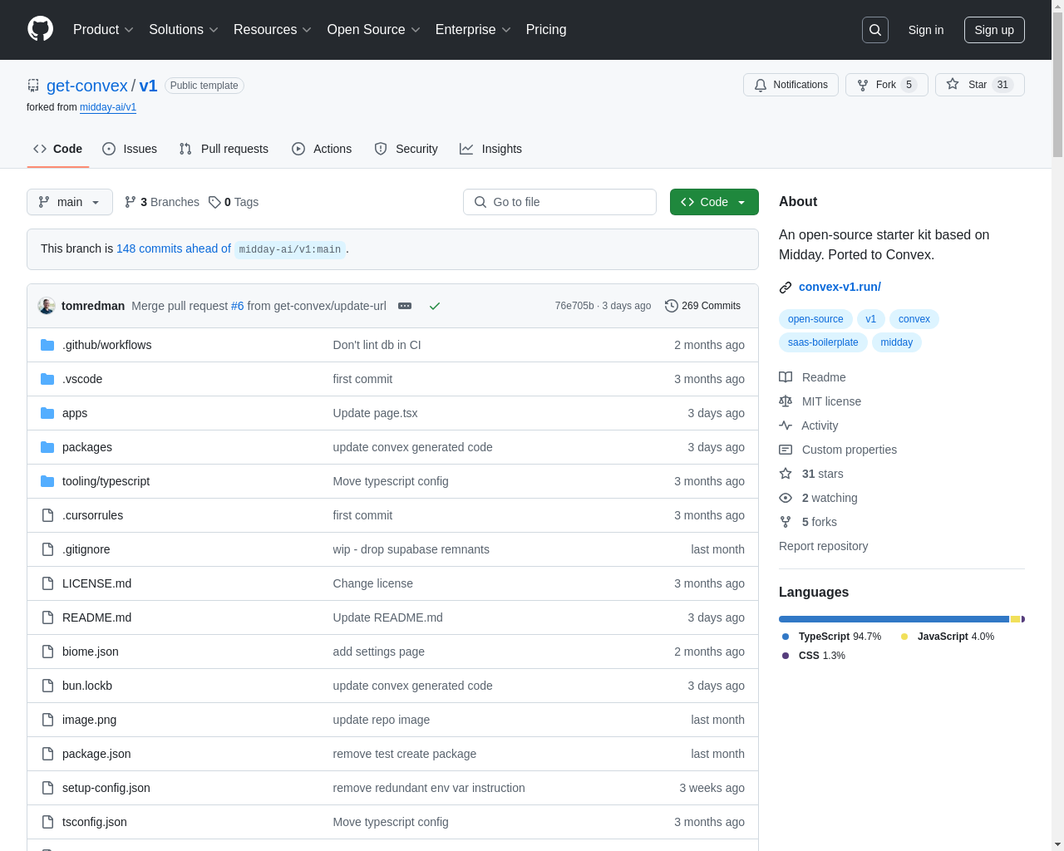Open the setup-config.json file

coord(106,788)
